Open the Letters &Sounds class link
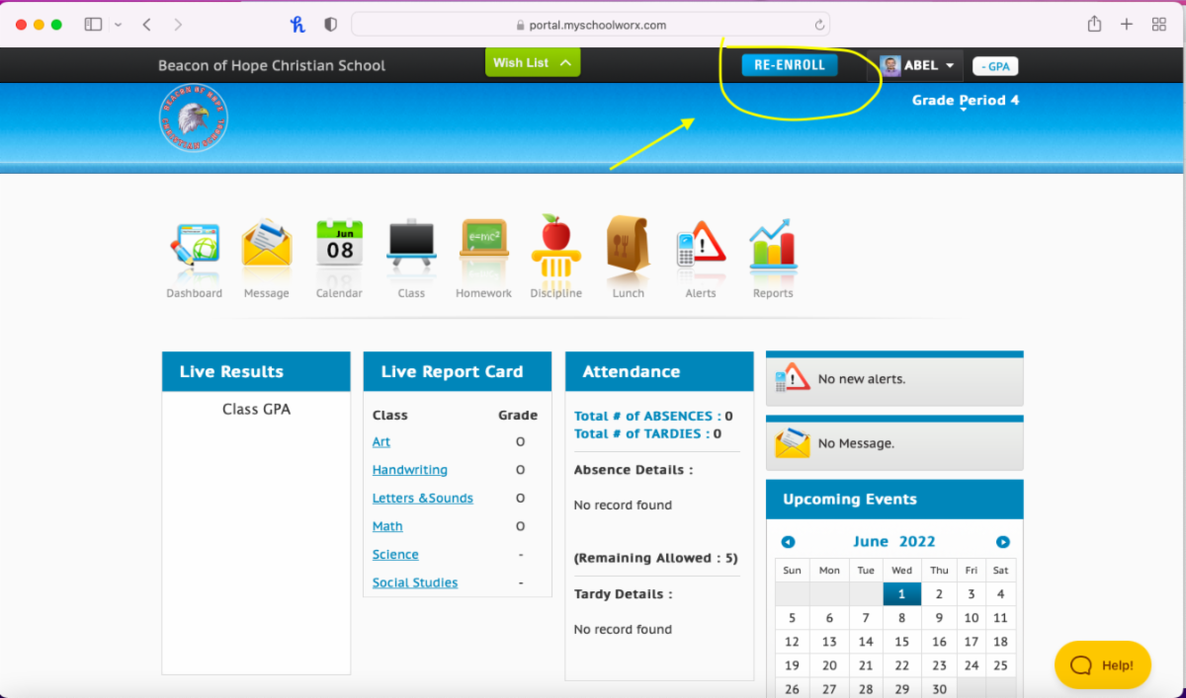 423,499
